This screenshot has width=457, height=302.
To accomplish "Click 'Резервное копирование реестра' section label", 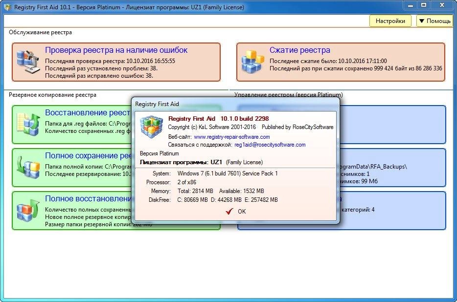I will [52, 95].
